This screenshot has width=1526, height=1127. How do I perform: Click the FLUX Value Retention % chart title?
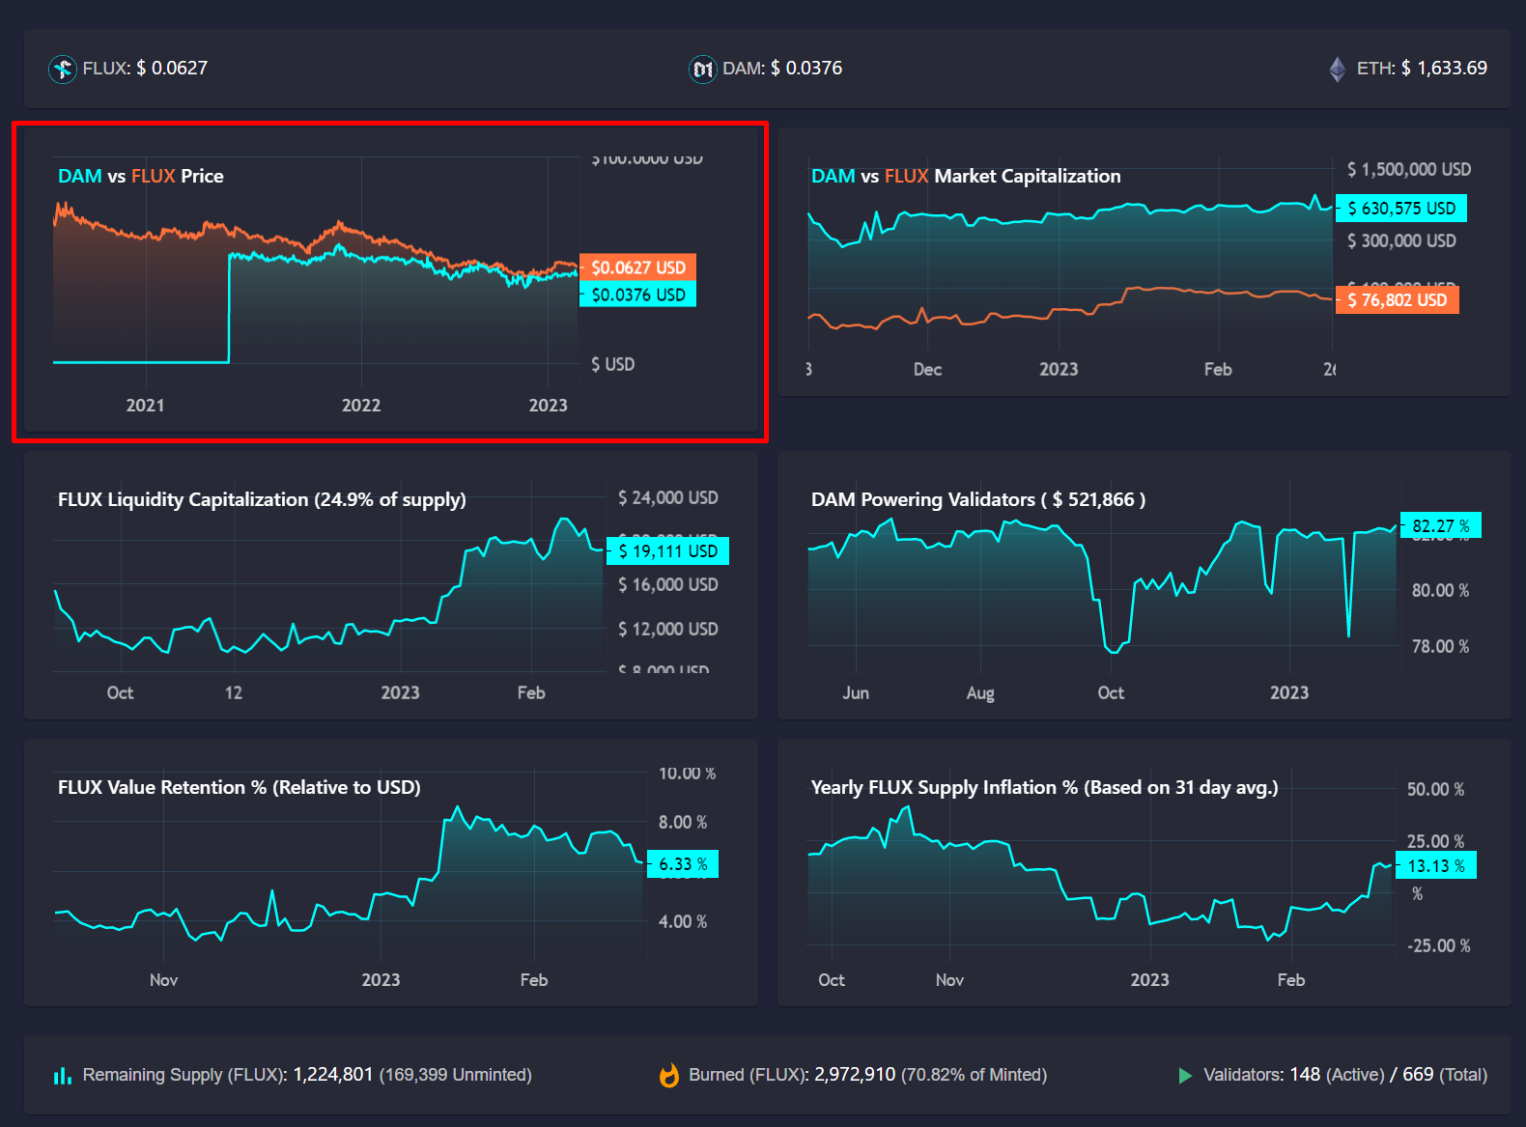240,787
